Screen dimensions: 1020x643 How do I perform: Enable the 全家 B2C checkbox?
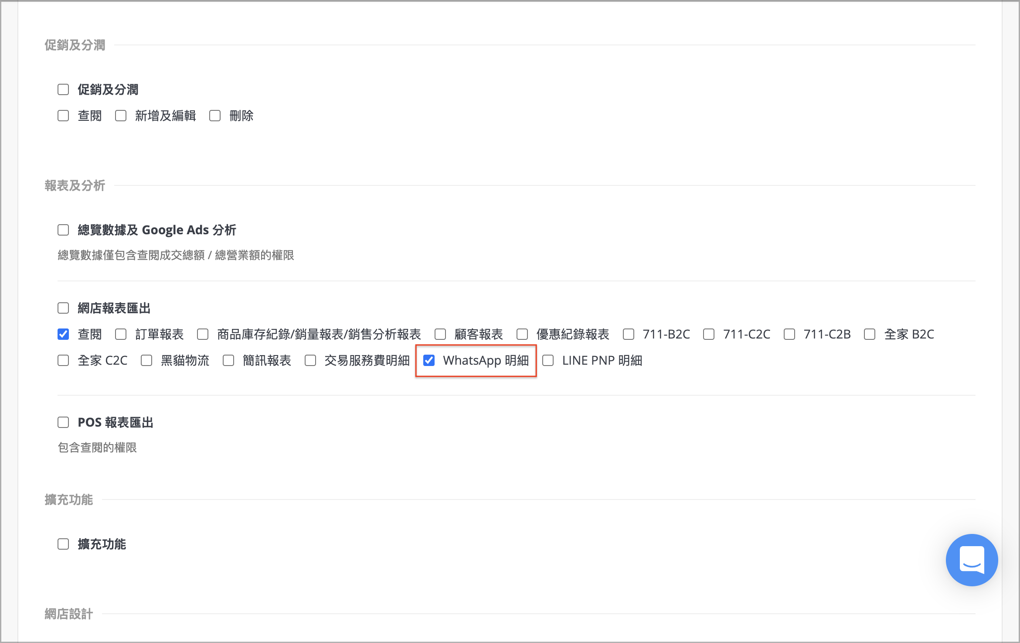(x=870, y=334)
